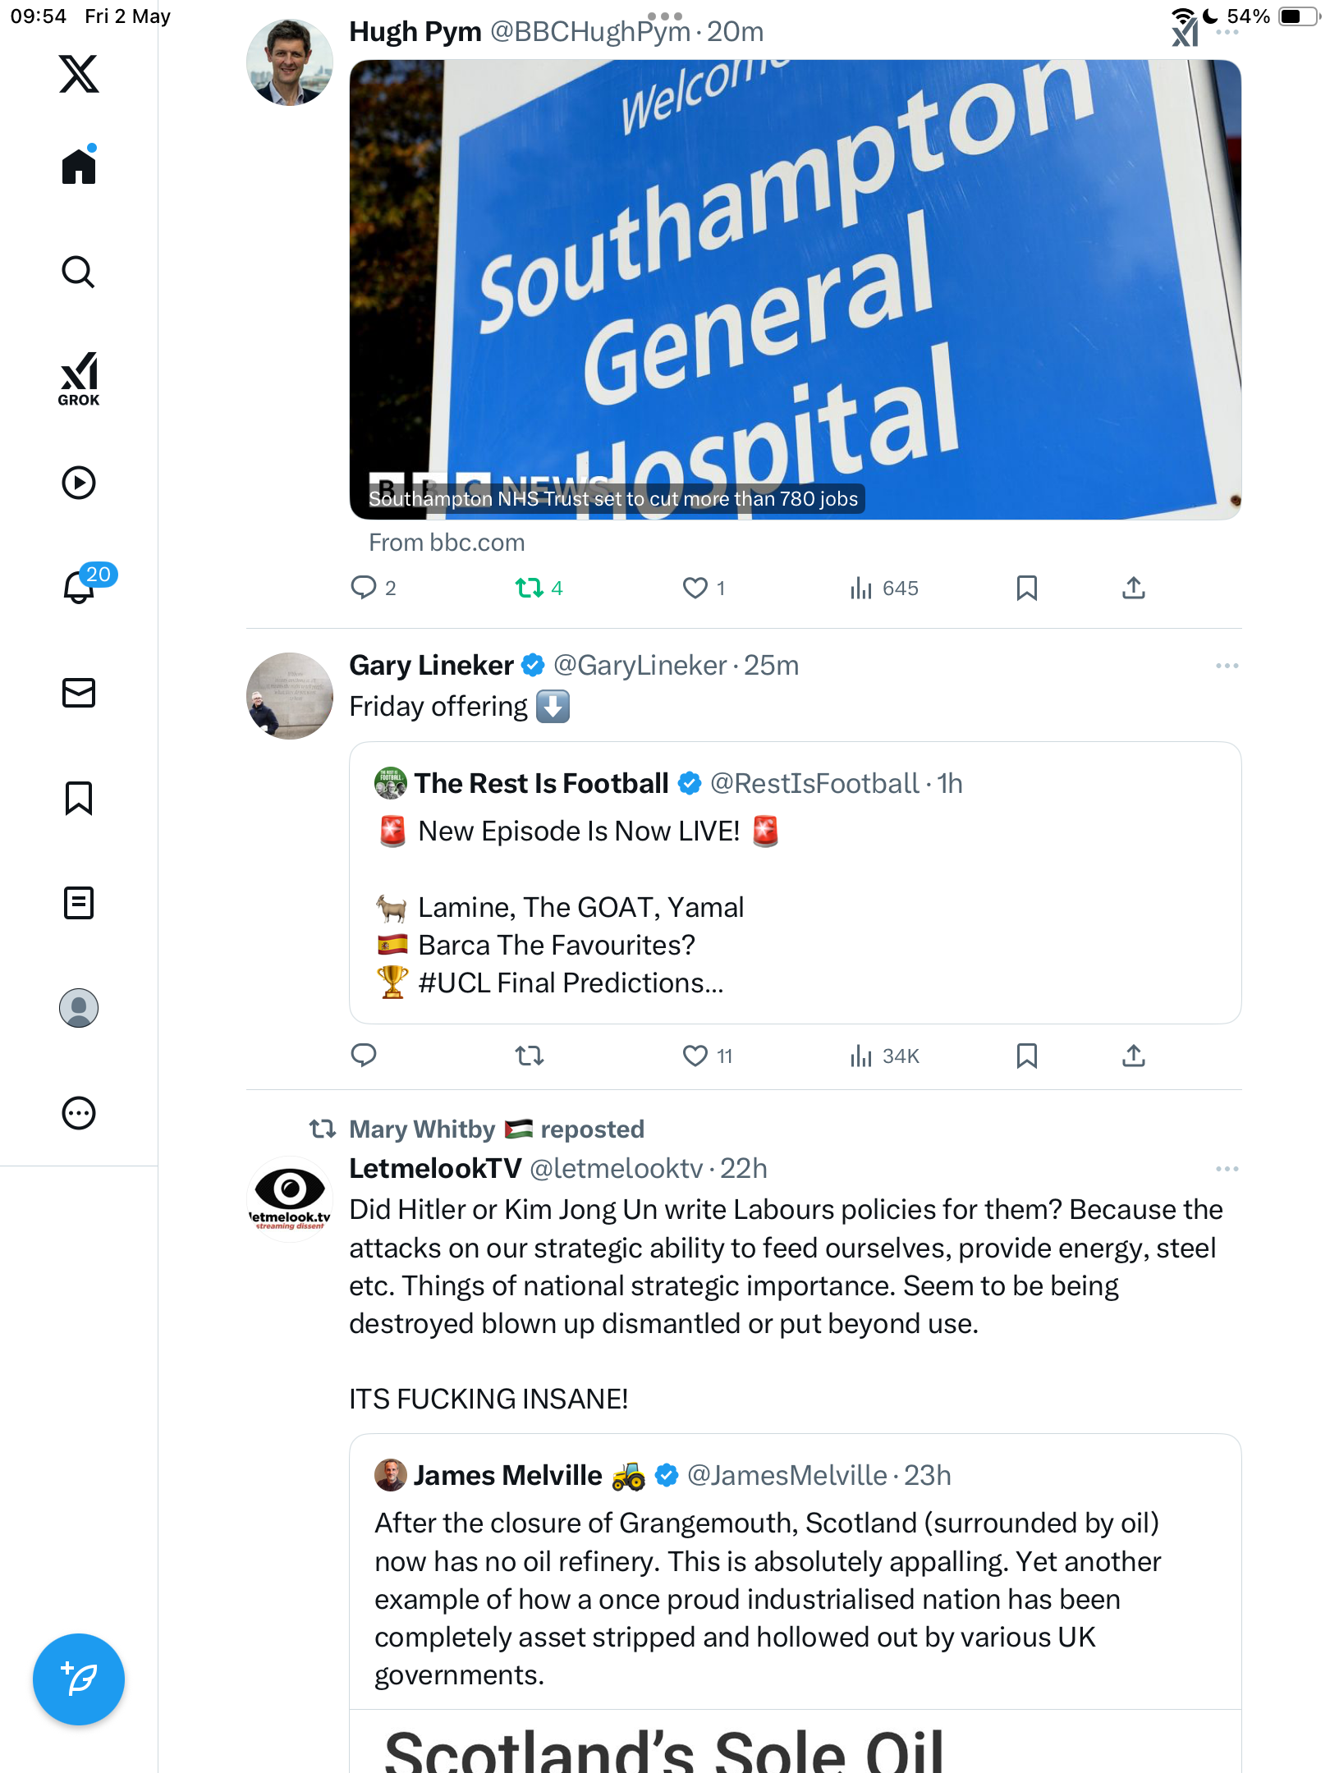Open the sidebar bookmarks page
Screen dimensions: 1330x1773
pos(79,798)
